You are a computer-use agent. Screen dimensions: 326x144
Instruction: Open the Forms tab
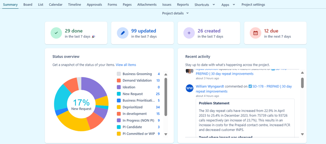112,5
